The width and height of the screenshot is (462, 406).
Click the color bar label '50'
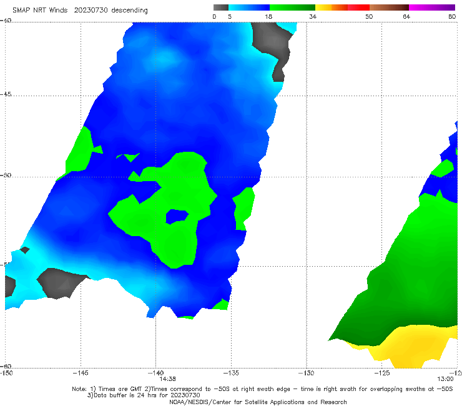coord(369,17)
